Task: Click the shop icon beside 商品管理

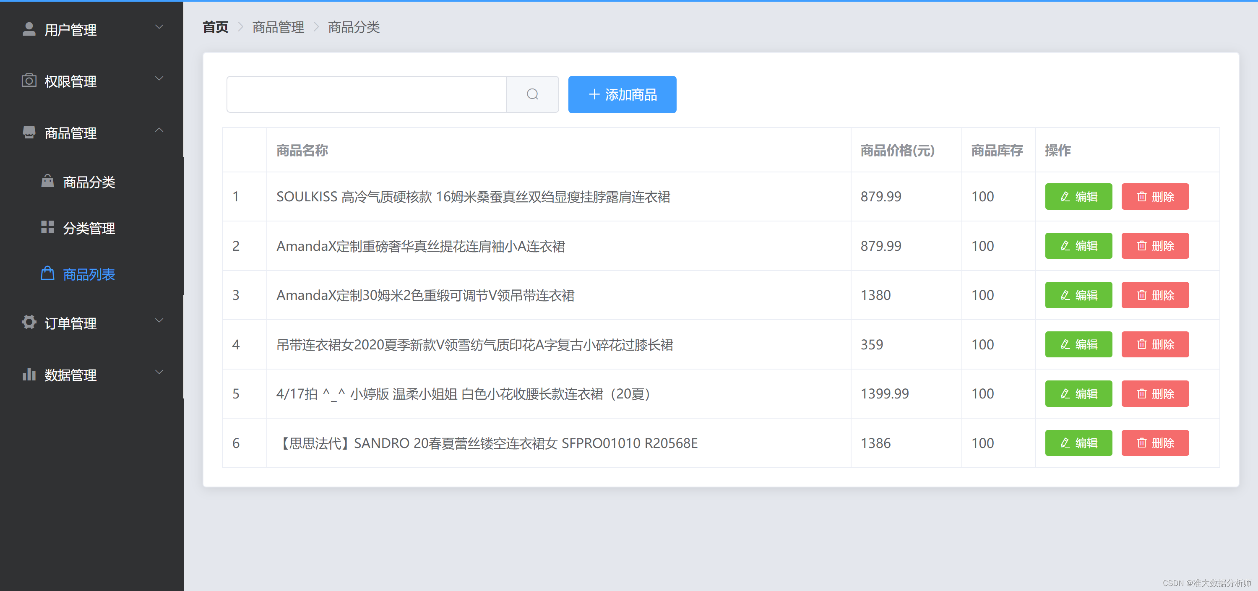Action: pyautogui.click(x=29, y=133)
